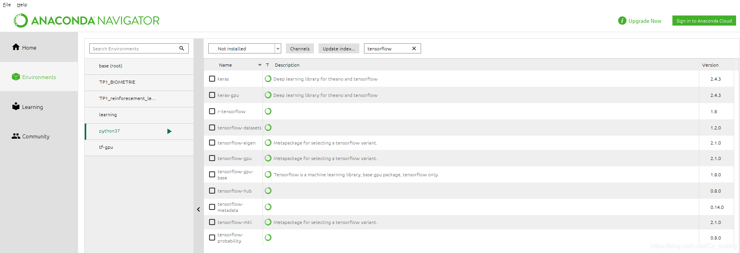Viewport: 740px width, 253px height.
Task: Open the Learning tab
Action: [x=39, y=107]
